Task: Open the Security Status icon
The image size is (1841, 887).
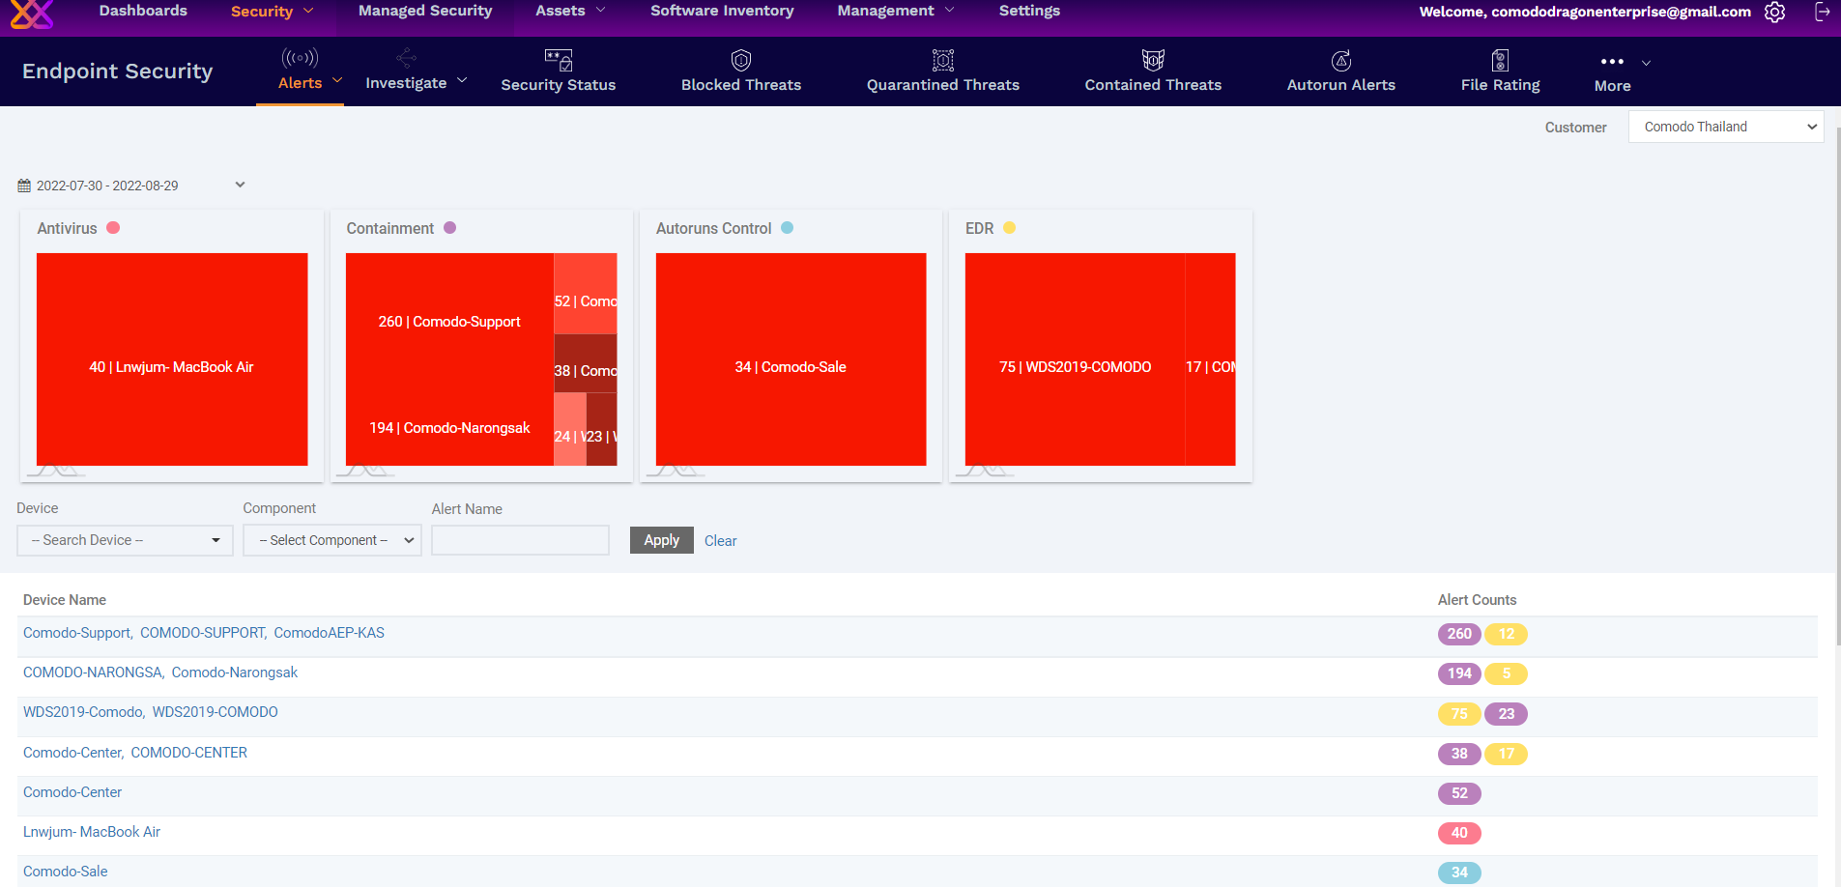Action: 558,60
